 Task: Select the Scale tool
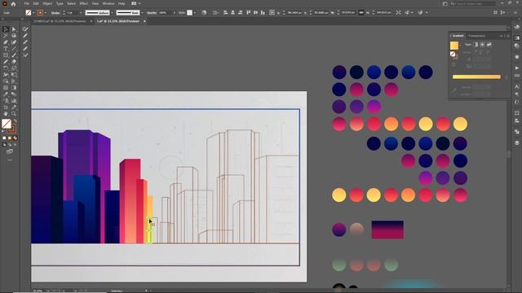coord(14,68)
